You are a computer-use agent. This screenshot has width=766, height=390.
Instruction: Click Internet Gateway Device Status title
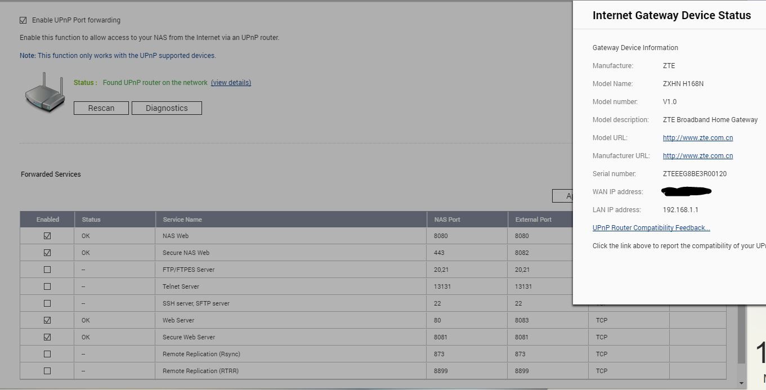(x=671, y=16)
